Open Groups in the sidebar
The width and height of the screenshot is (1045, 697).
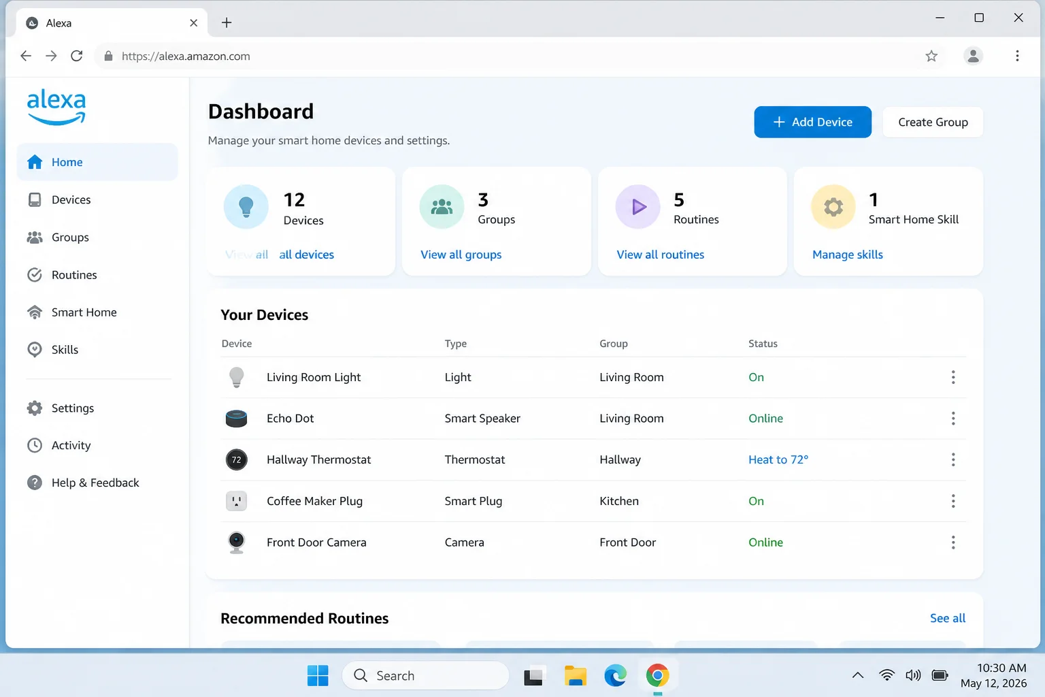tap(97, 237)
